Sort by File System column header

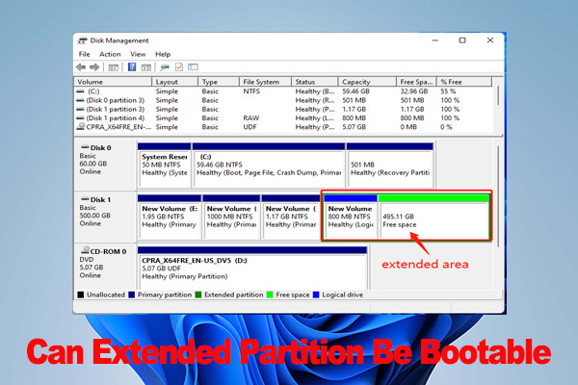pos(264,82)
